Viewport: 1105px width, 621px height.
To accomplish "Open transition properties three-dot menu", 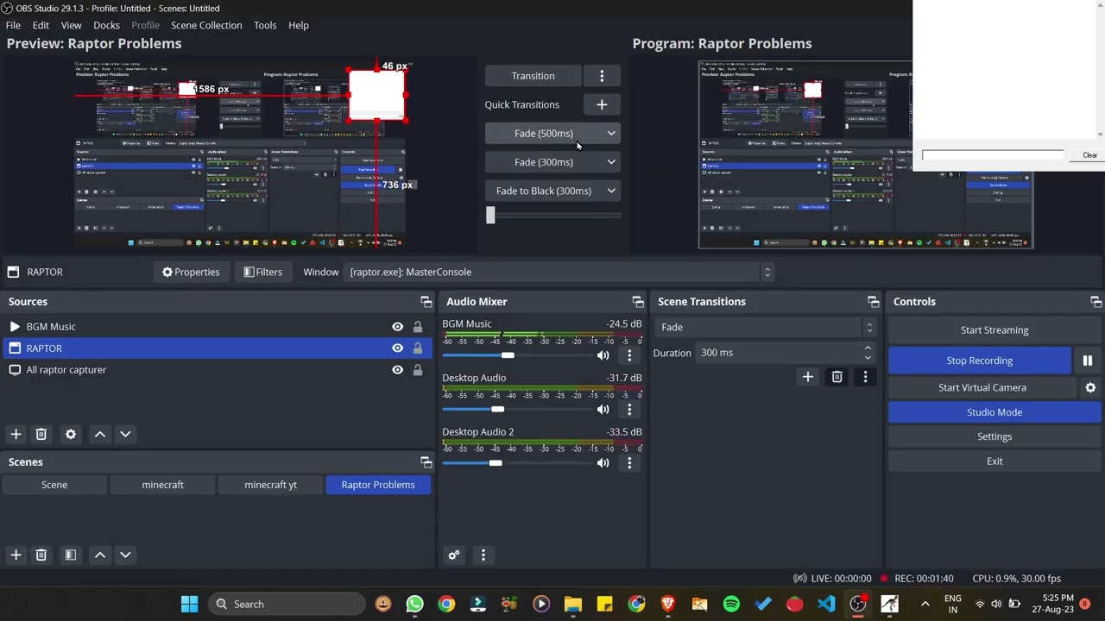I will coord(865,377).
